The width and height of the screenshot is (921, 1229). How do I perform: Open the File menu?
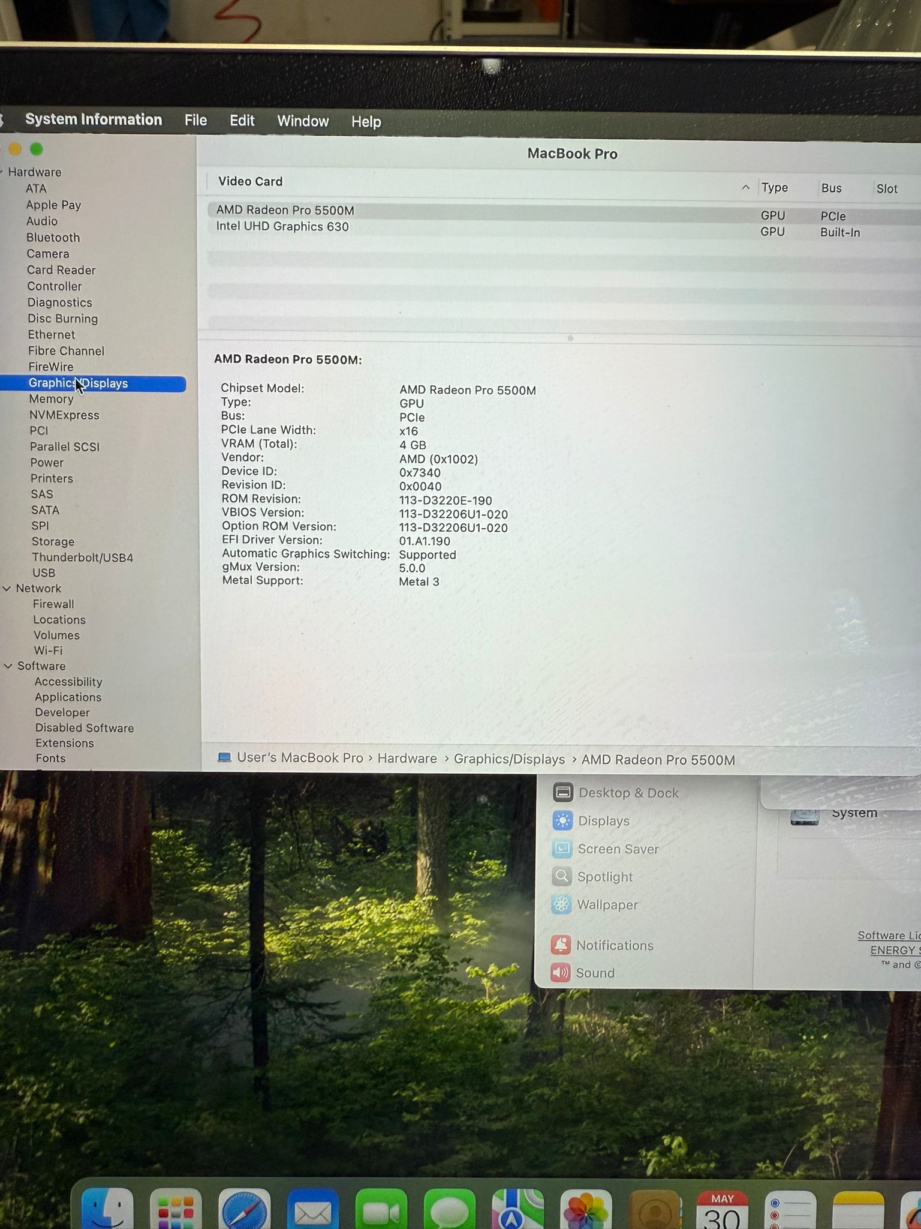pos(195,120)
